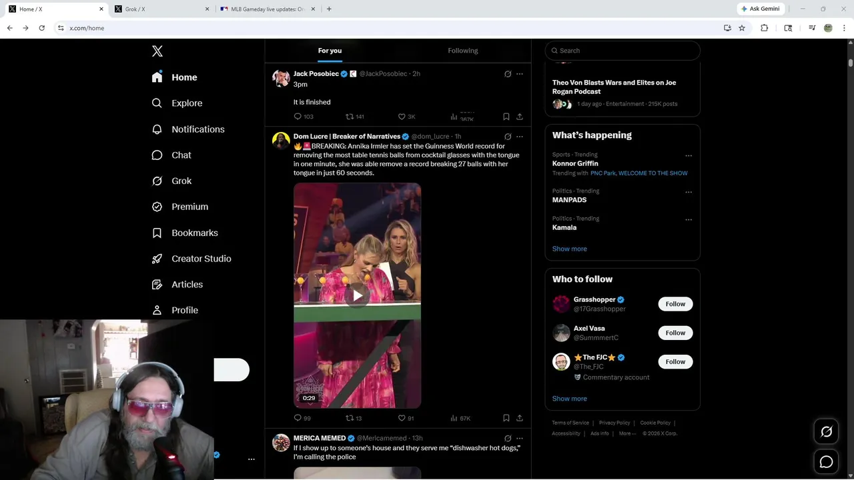Open Articles from the sidebar
The height and width of the screenshot is (480, 854).
pyautogui.click(x=177, y=284)
